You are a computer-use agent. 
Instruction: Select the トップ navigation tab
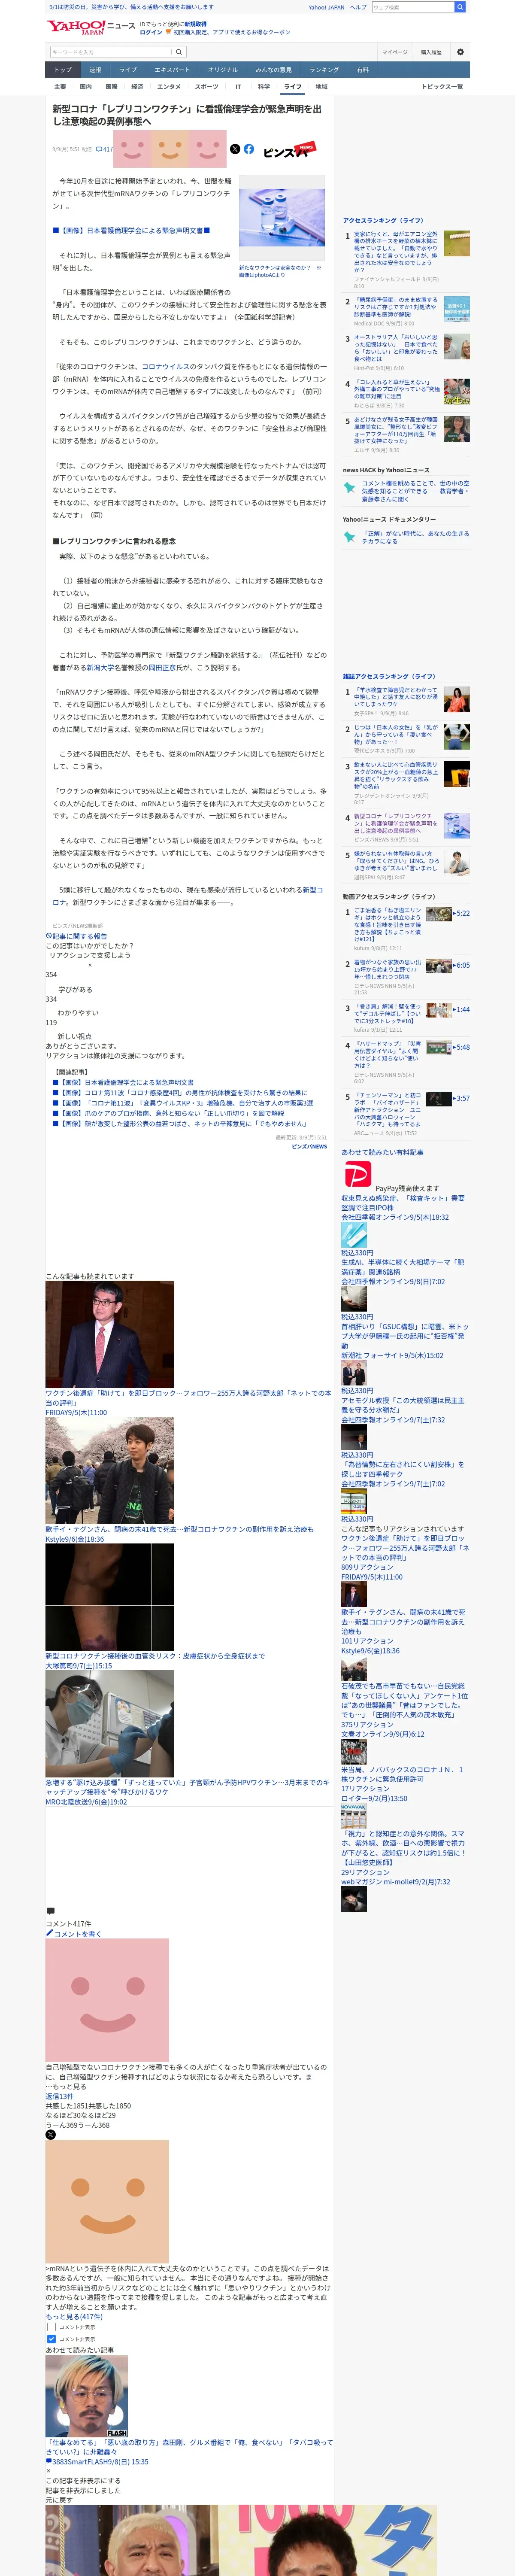(x=63, y=70)
